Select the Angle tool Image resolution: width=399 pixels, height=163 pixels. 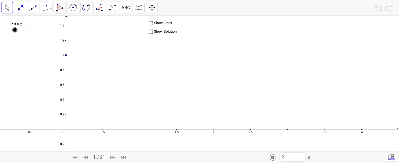pos(99,8)
